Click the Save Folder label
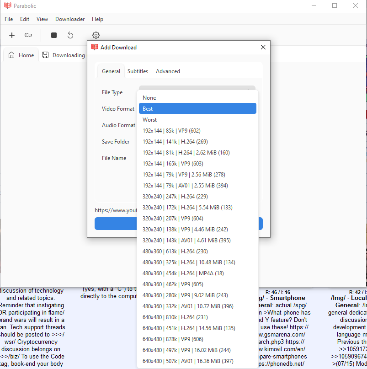Screen dimensions: 367x369 point(116,142)
